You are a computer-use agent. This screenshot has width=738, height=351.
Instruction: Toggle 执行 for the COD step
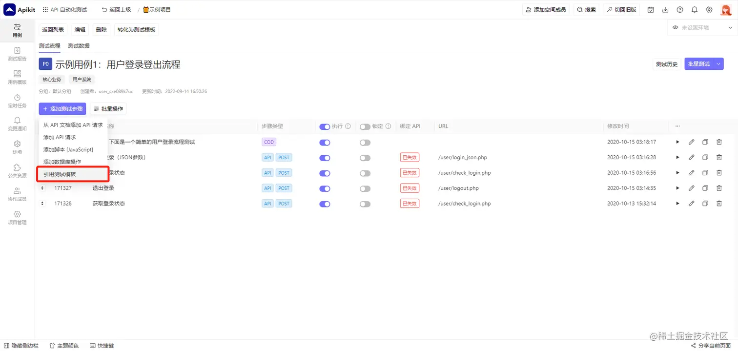point(325,143)
